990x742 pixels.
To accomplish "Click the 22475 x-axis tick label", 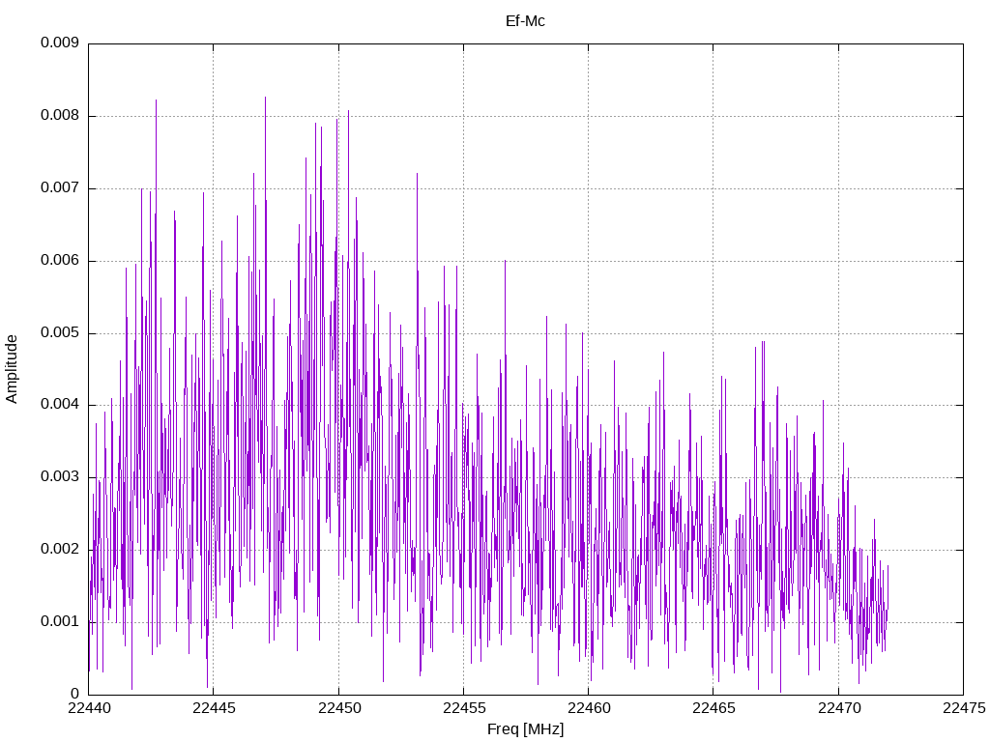I will 963,708.
